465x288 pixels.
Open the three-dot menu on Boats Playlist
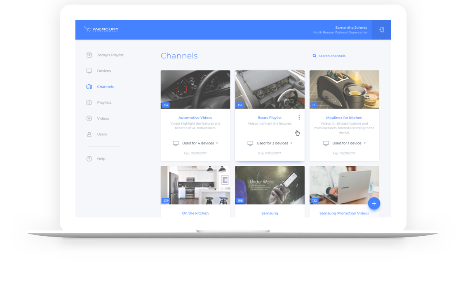coord(299,118)
